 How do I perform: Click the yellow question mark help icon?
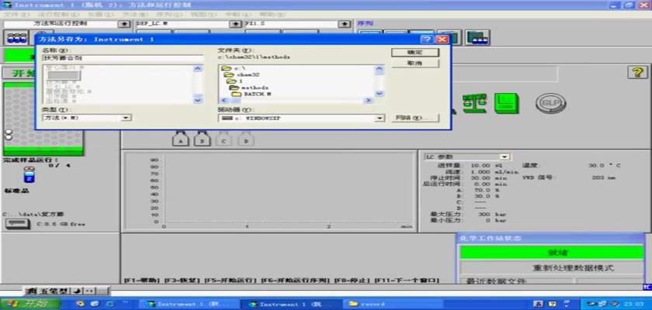637,72
